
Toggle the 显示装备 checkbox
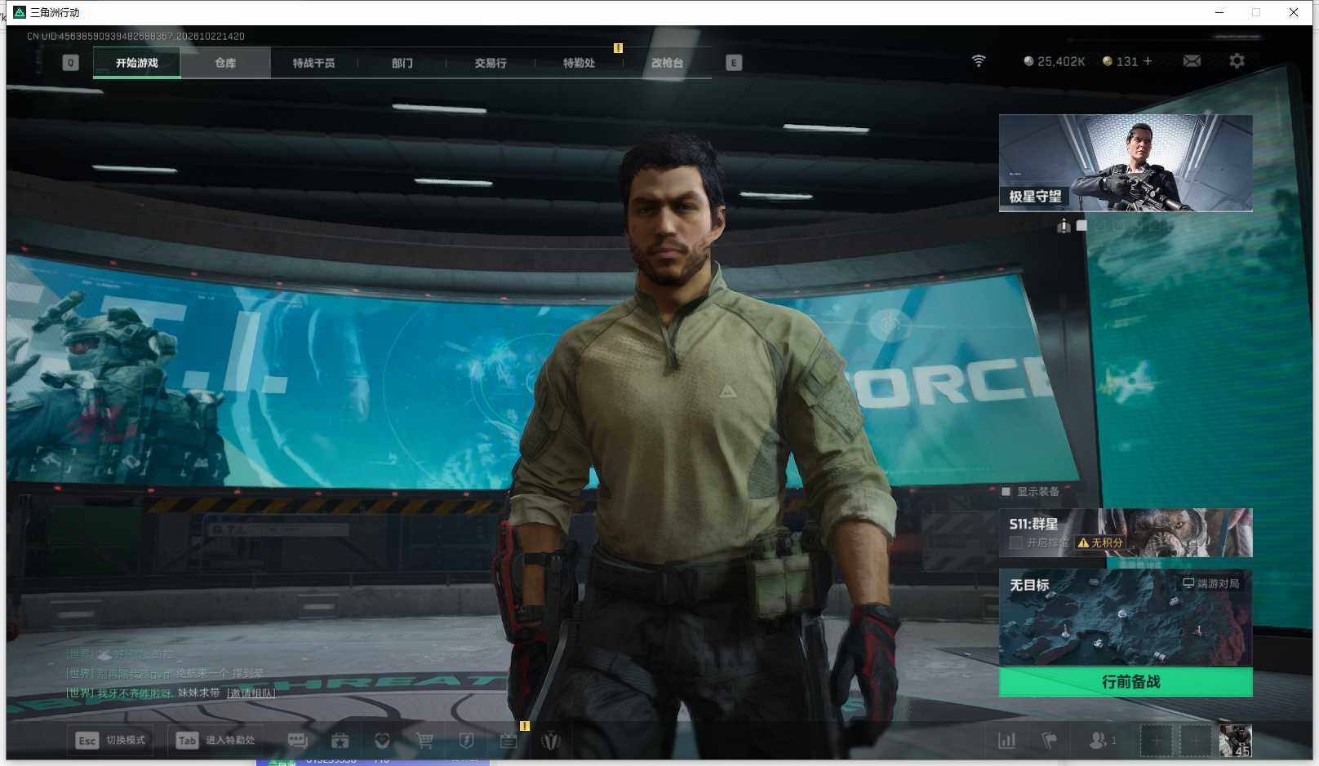pos(1006,492)
